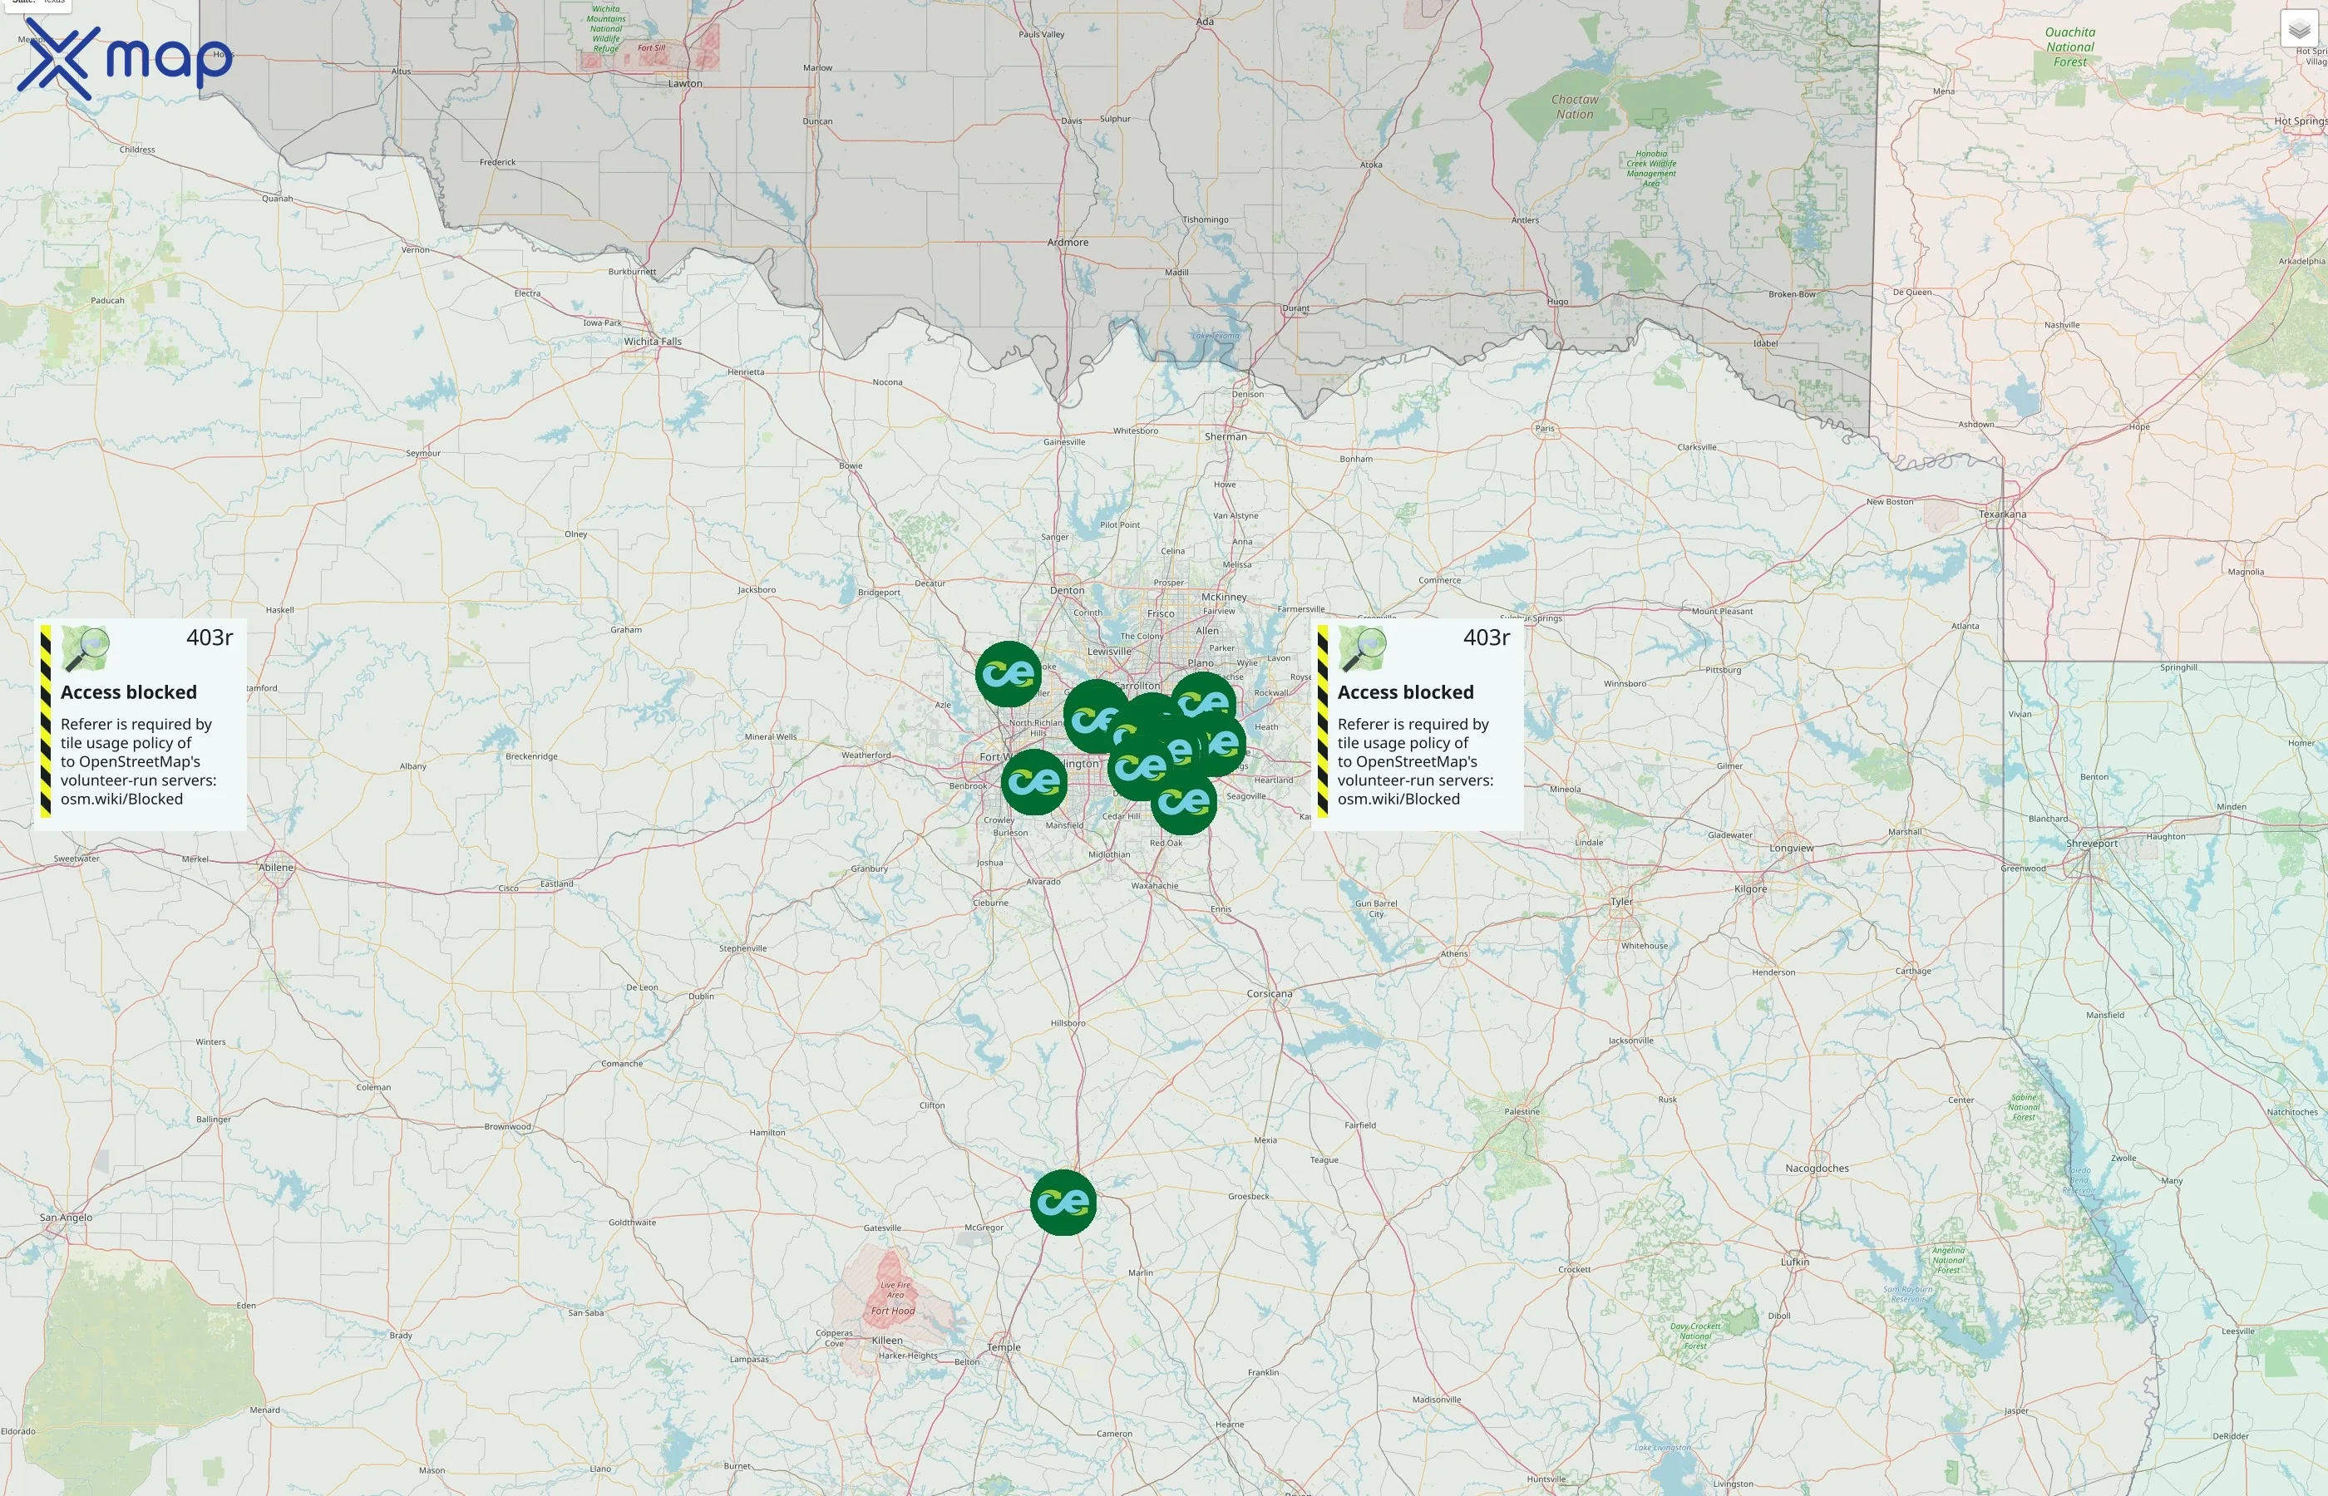Open the osm.wiki/Blocked link in the left notice
Viewport: 2328px width, 1496px height.
coord(120,799)
